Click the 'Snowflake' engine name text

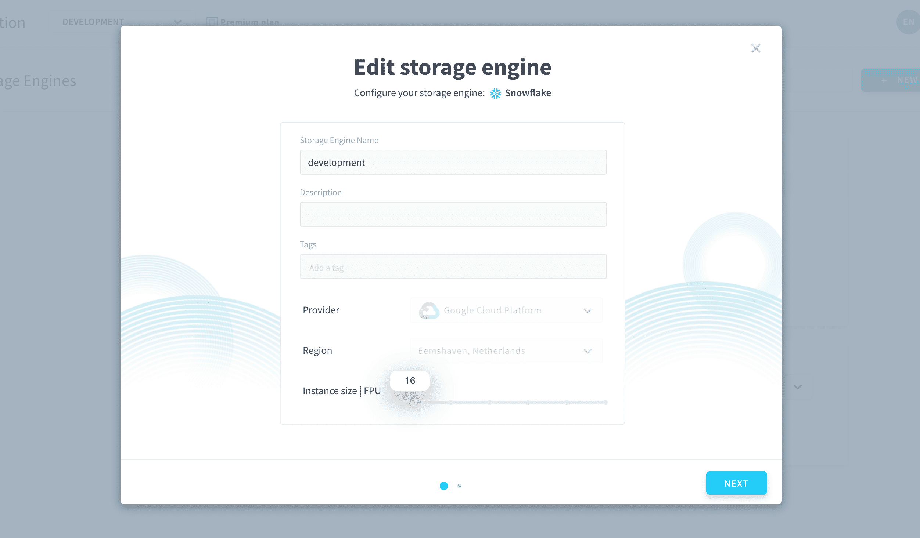[528, 93]
